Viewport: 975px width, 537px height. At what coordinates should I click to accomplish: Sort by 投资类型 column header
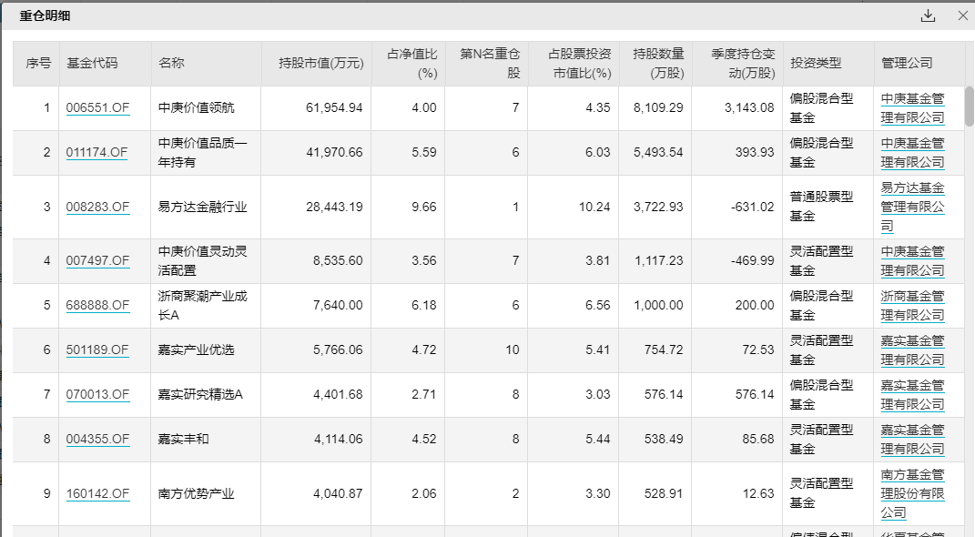click(828, 64)
